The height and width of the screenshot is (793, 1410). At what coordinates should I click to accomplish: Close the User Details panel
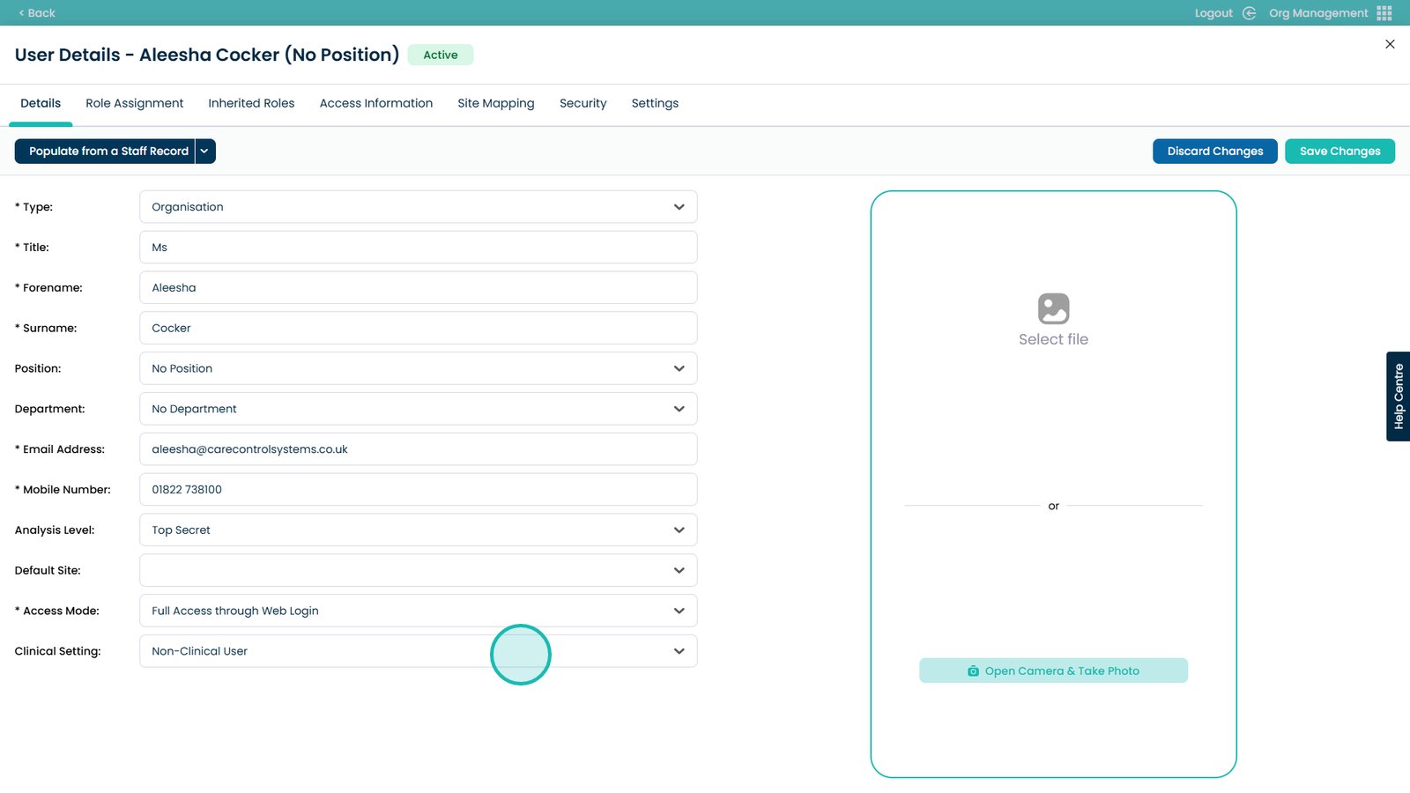(1390, 44)
